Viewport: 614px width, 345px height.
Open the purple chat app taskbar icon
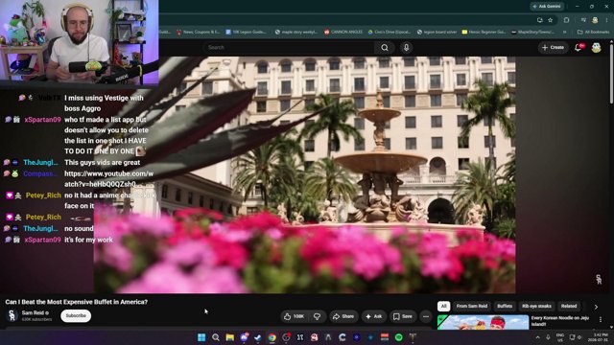pyautogui.click(x=244, y=337)
